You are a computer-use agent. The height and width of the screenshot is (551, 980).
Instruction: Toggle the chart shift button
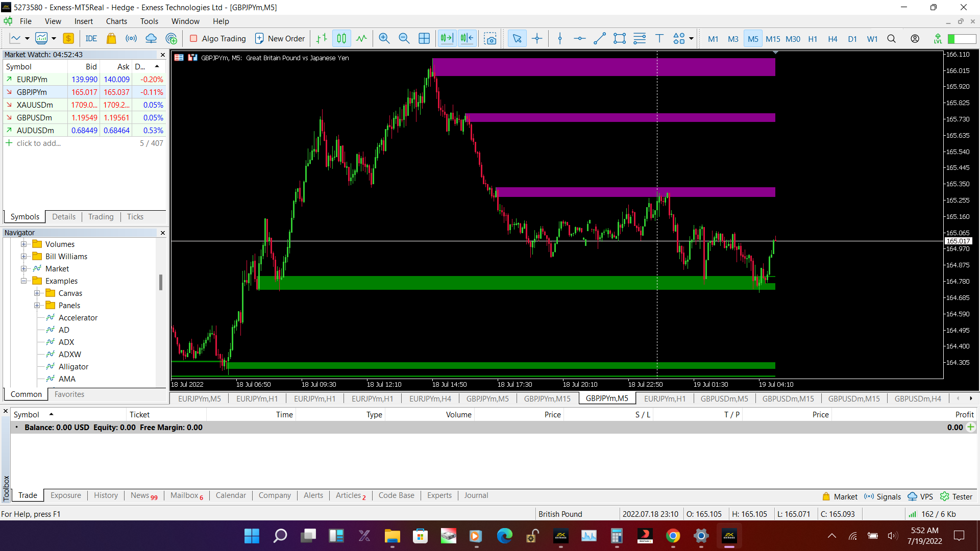pos(467,39)
